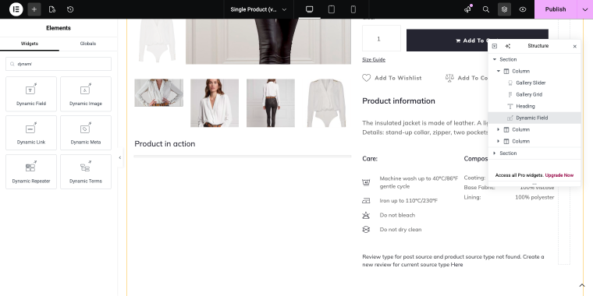Image resolution: width=593 pixels, height=296 pixels.
Task: Select the Dynamic Terms widget
Action: point(86,171)
